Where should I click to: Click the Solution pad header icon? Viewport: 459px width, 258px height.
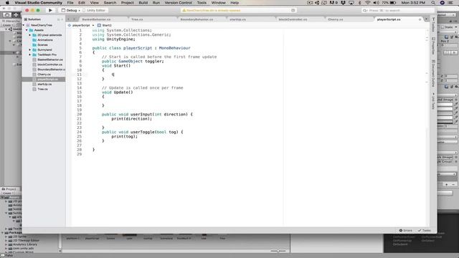(x=26, y=19)
